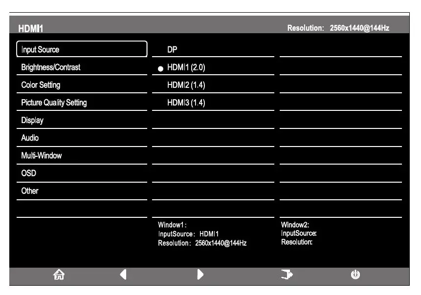The height and width of the screenshot is (295, 421).
Task: Open the Display menu
Action: point(81,120)
